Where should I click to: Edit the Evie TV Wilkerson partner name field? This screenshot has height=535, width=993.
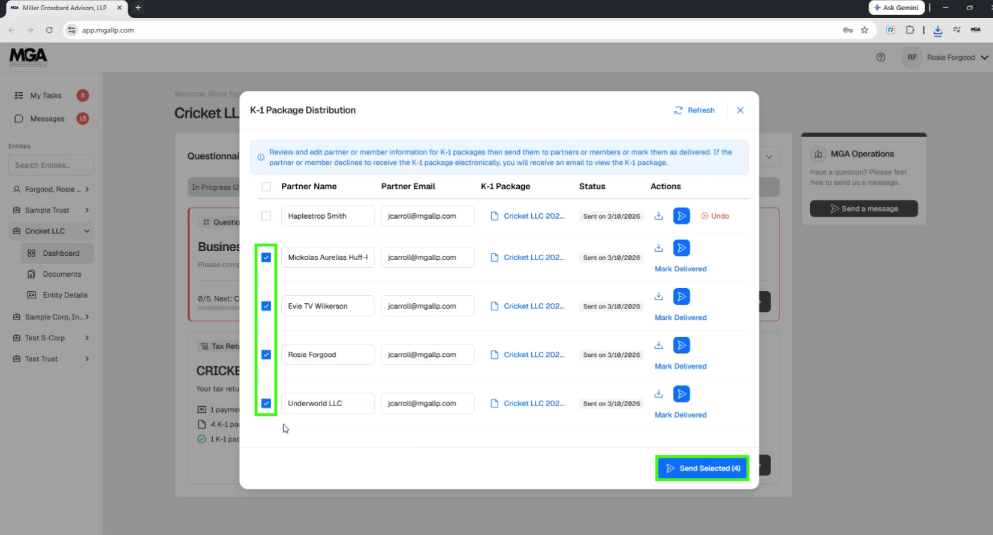(328, 306)
